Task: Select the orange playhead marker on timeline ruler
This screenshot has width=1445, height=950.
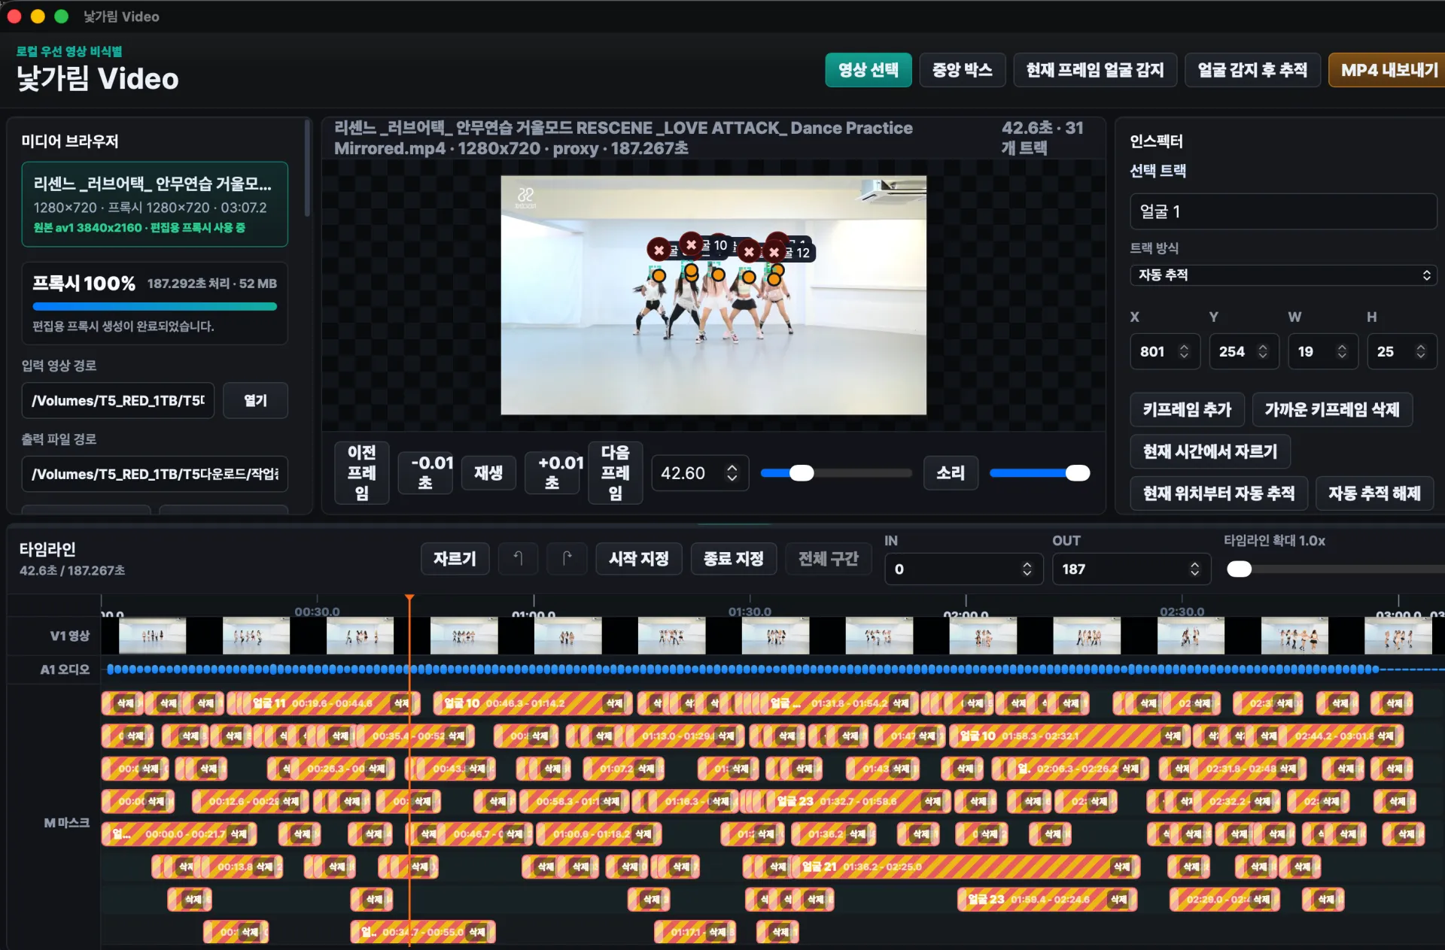Action: 409,598
